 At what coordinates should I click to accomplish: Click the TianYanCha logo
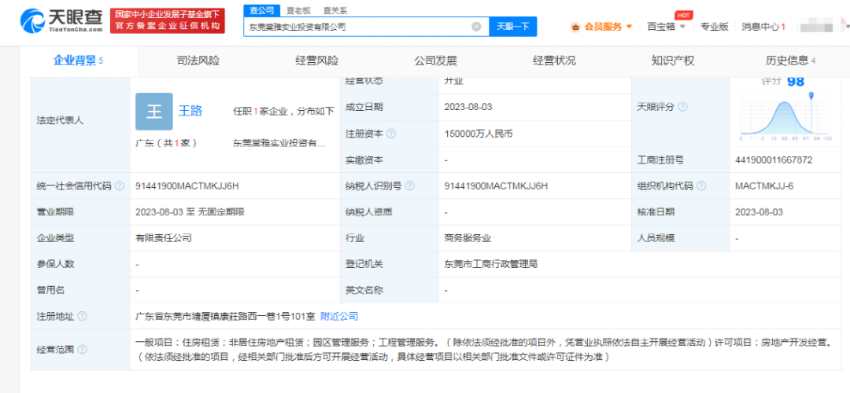[61, 21]
